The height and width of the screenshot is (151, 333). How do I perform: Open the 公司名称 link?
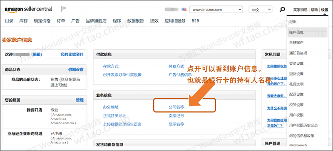tap(176, 107)
